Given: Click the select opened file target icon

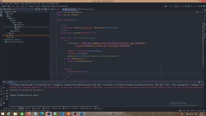Looking at the screenshot, I should (x=36, y=9).
